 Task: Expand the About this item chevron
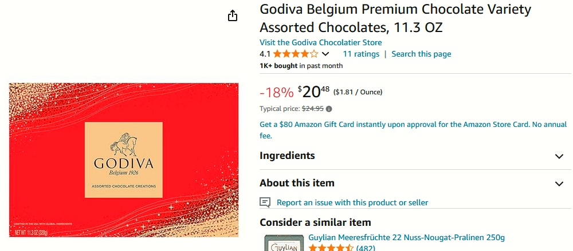[x=559, y=184]
